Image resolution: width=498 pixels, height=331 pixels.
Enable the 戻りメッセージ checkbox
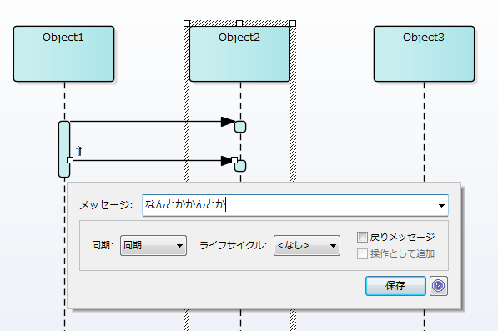[362, 237]
